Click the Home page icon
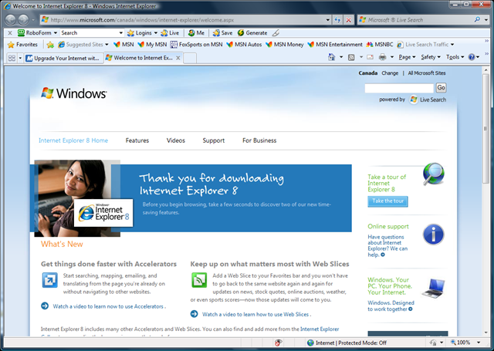This screenshot has width=494, height=351. (331, 57)
